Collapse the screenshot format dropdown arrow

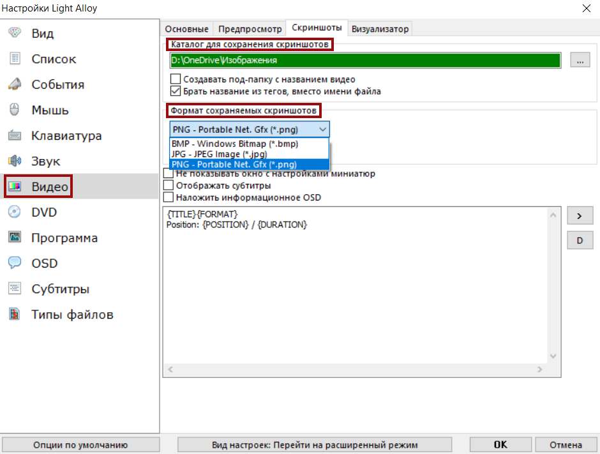point(322,130)
